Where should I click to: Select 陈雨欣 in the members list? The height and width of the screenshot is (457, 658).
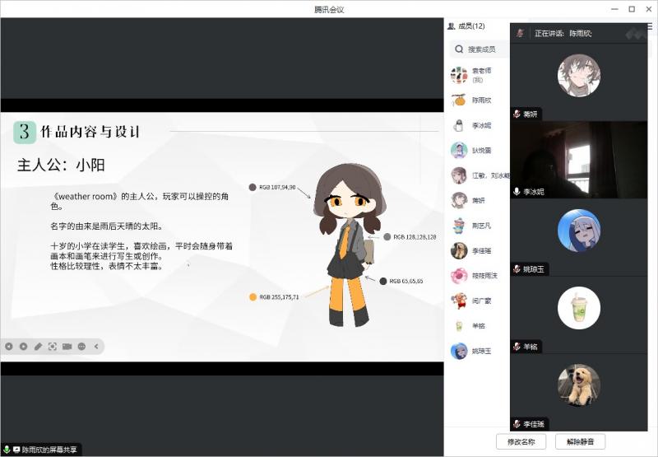(482, 100)
